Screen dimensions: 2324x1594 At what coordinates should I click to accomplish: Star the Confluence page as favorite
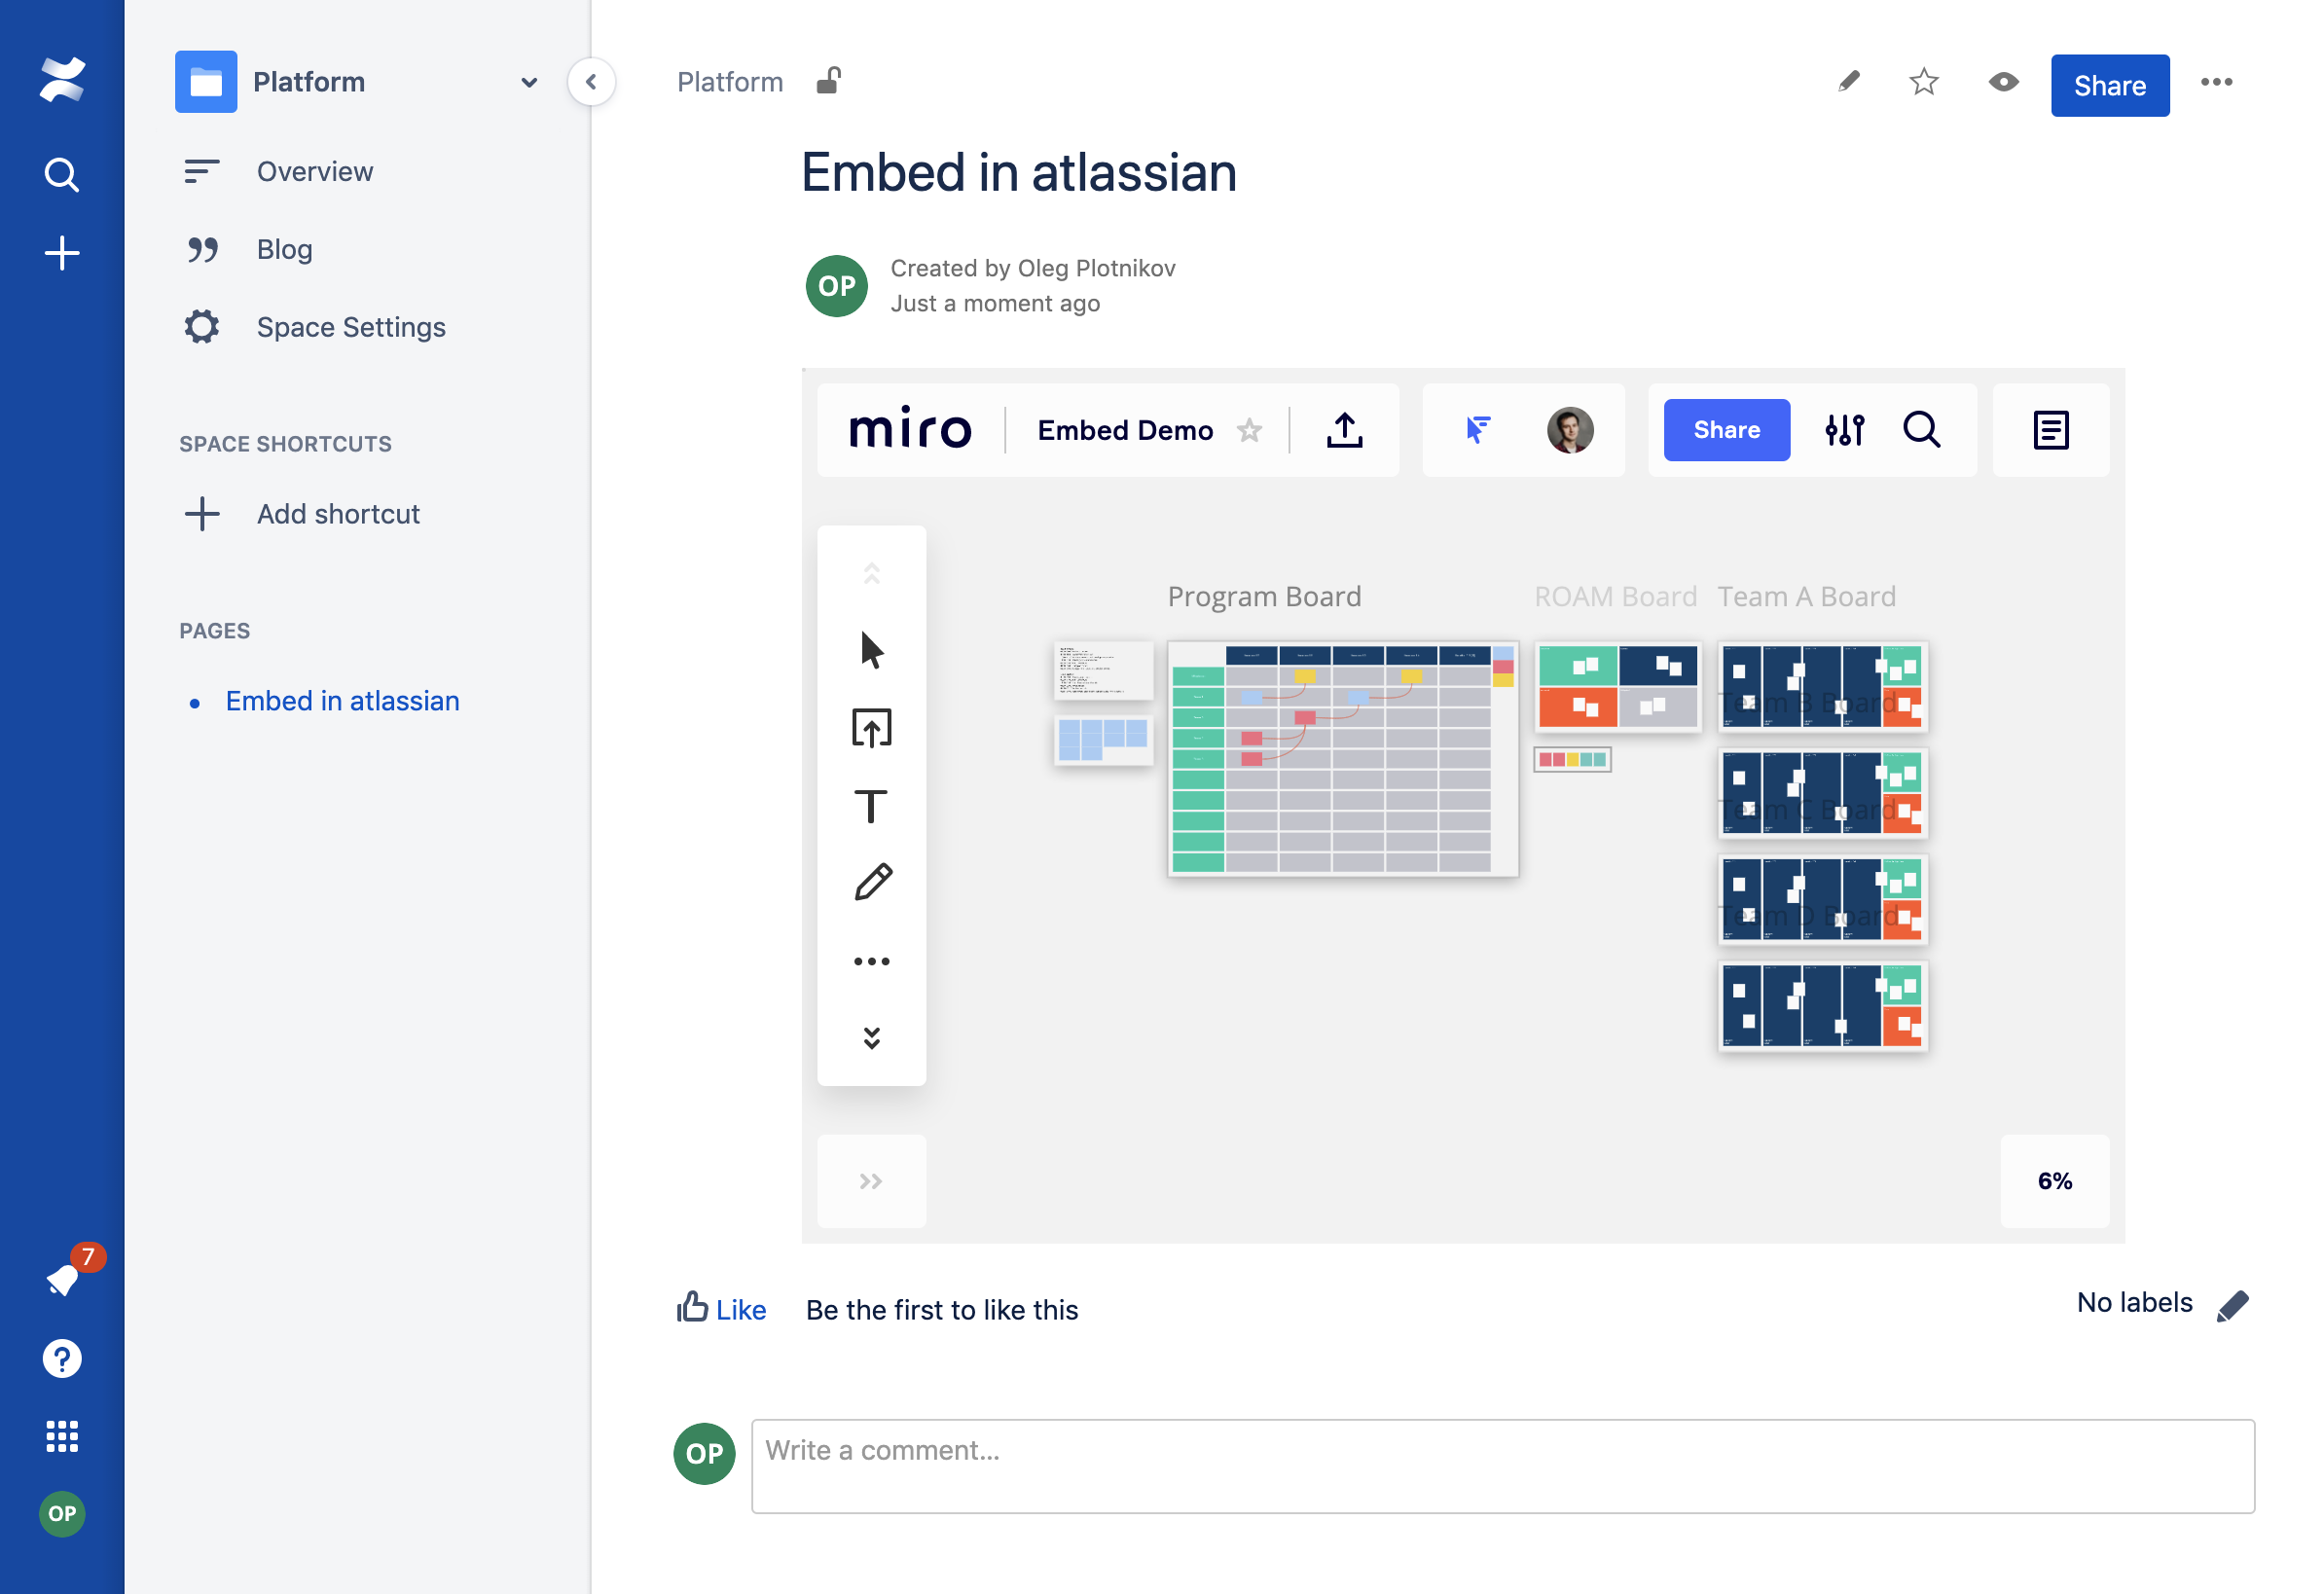point(1923,82)
